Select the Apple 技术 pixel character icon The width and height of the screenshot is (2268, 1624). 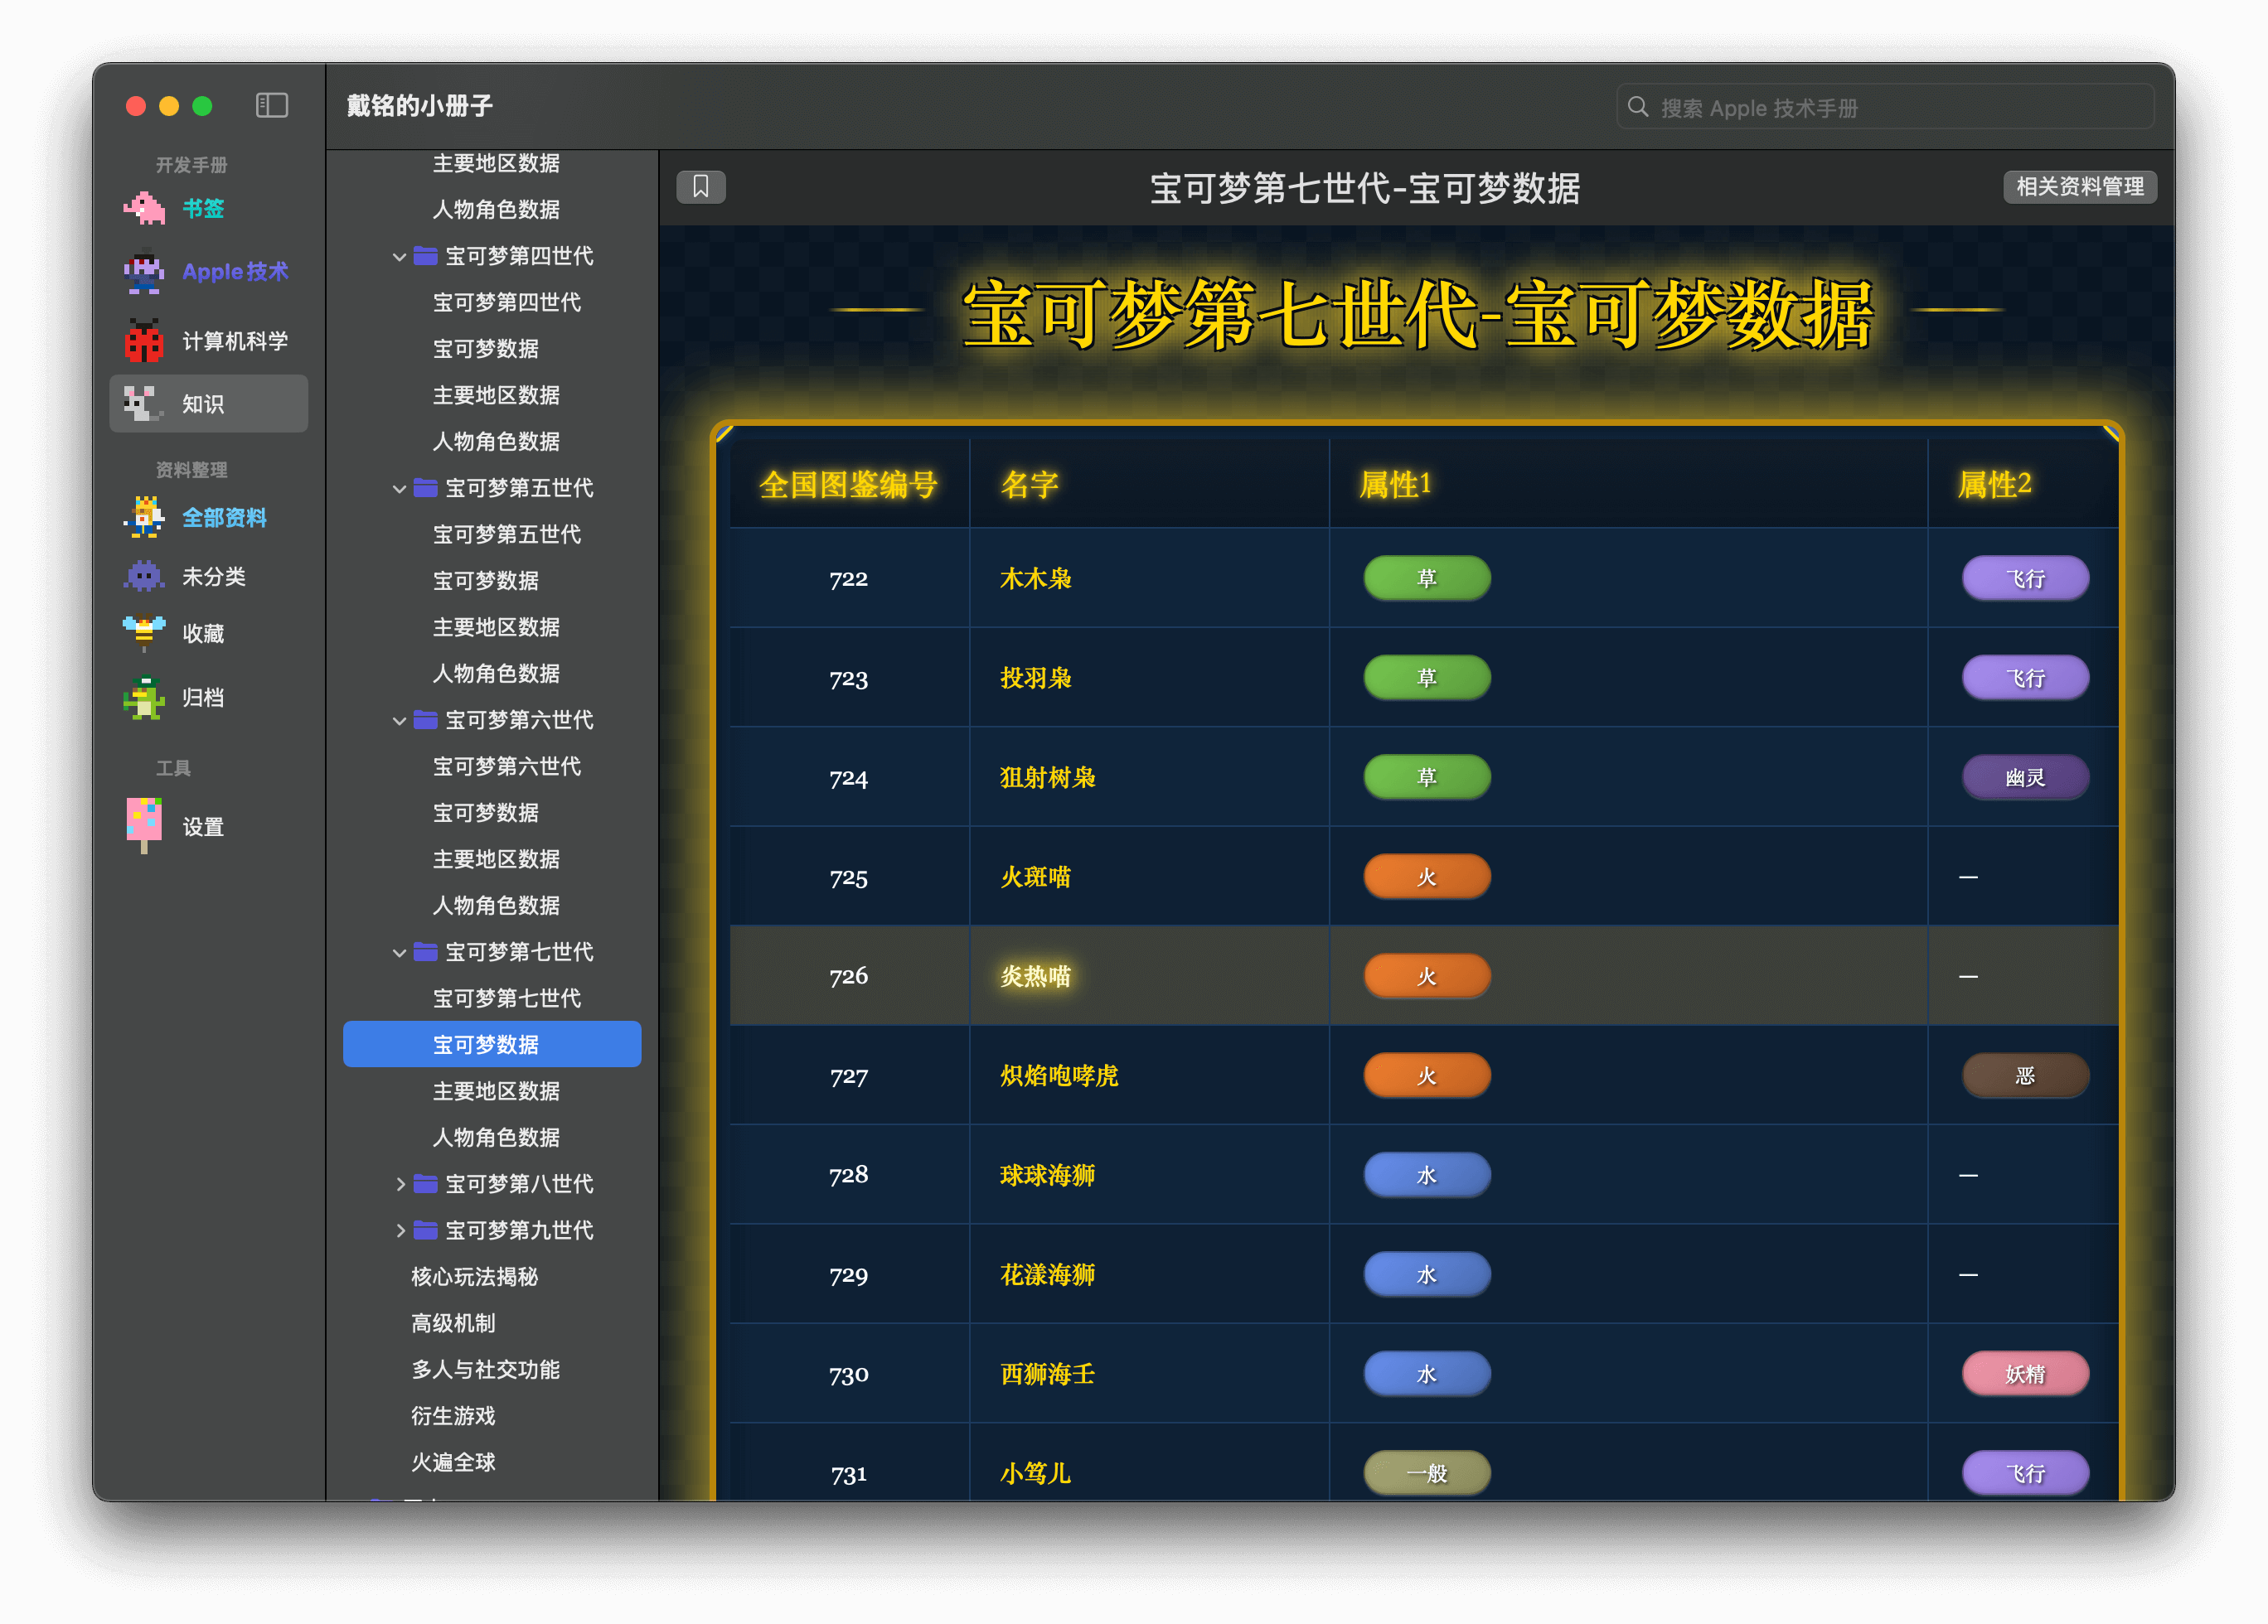(144, 271)
